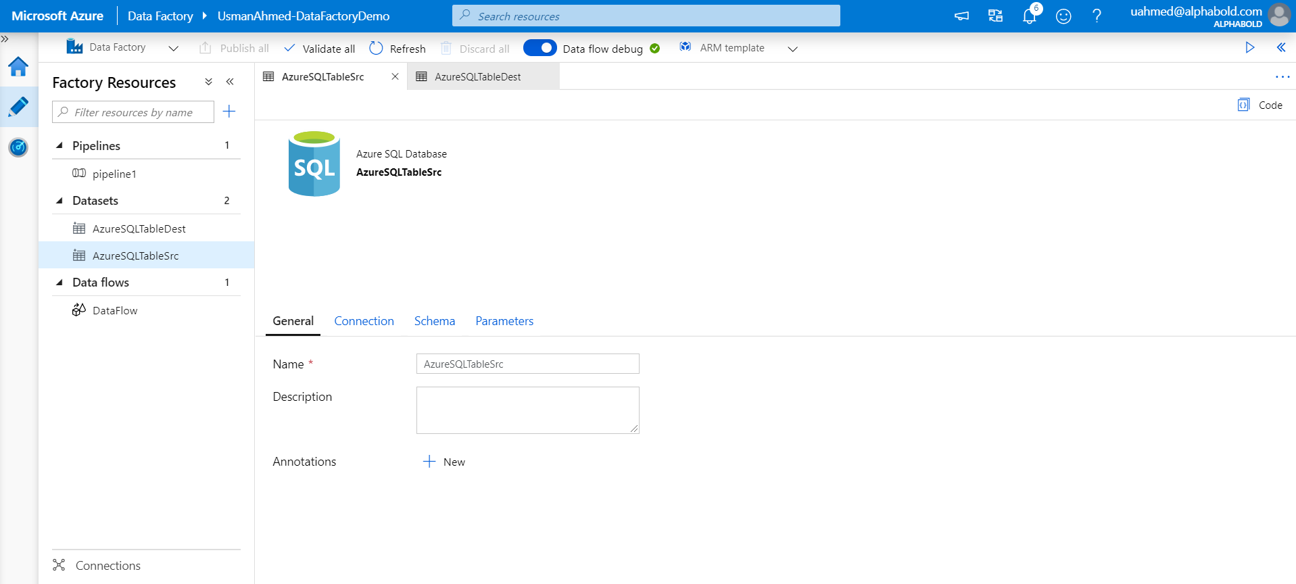The height and width of the screenshot is (584, 1296).
Task: Open the Connection tab
Action: (364, 321)
